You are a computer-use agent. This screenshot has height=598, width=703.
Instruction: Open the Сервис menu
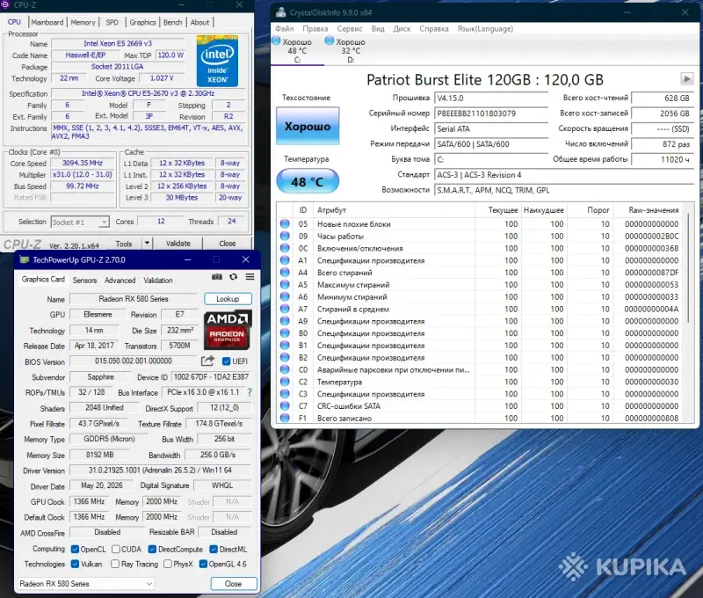click(x=349, y=29)
